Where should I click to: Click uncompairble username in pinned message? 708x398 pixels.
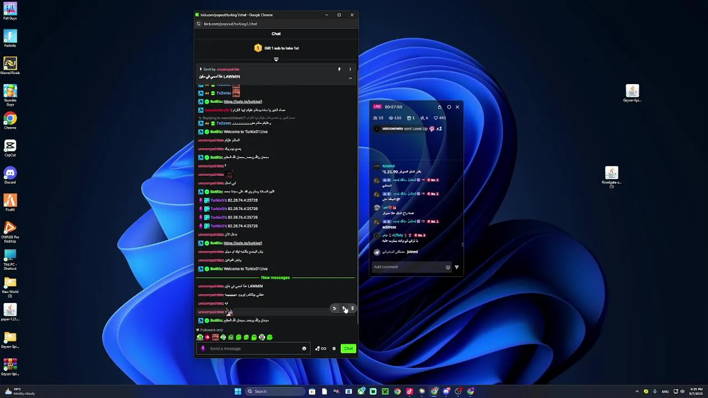(x=228, y=70)
